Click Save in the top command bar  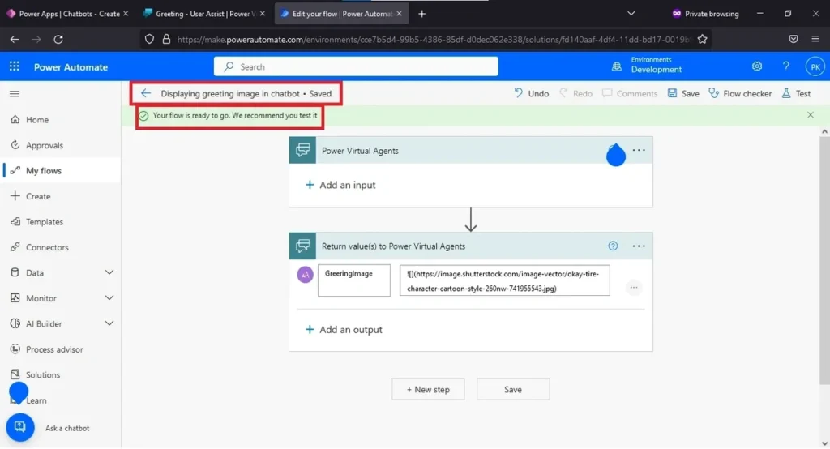[x=683, y=93]
